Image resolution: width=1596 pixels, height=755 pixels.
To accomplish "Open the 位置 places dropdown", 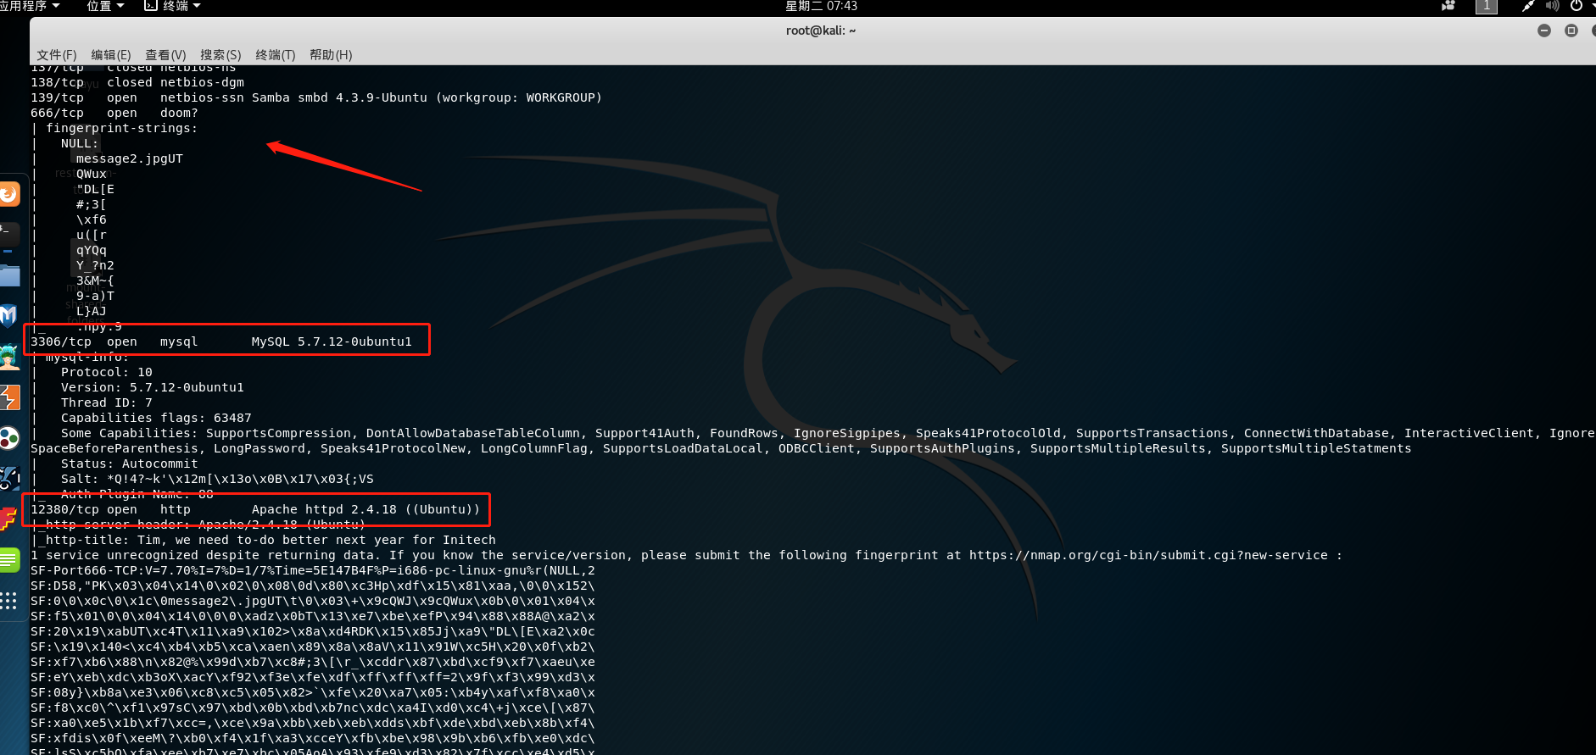I will [105, 6].
